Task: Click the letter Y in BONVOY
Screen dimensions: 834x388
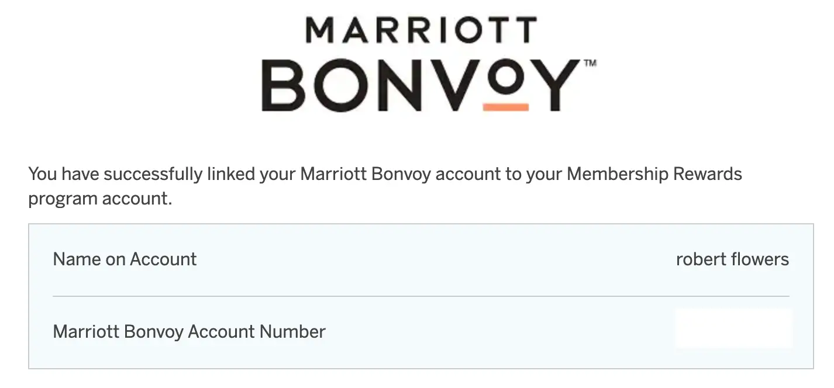Action: pyautogui.click(x=554, y=86)
